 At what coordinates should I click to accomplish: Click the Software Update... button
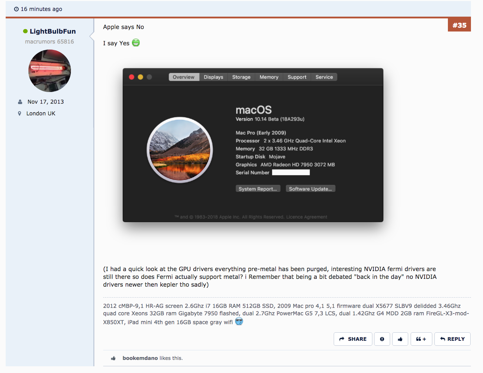point(310,189)
